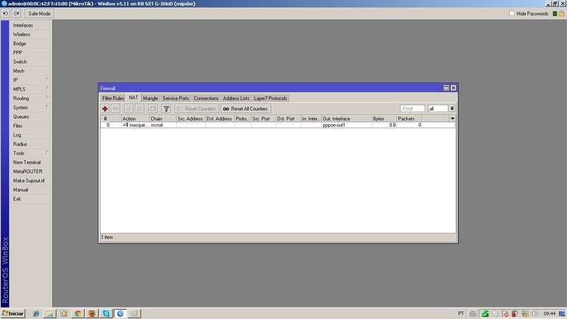Open Skype from the taskbar
Screen dimensions: 567x319
[106, 313]
